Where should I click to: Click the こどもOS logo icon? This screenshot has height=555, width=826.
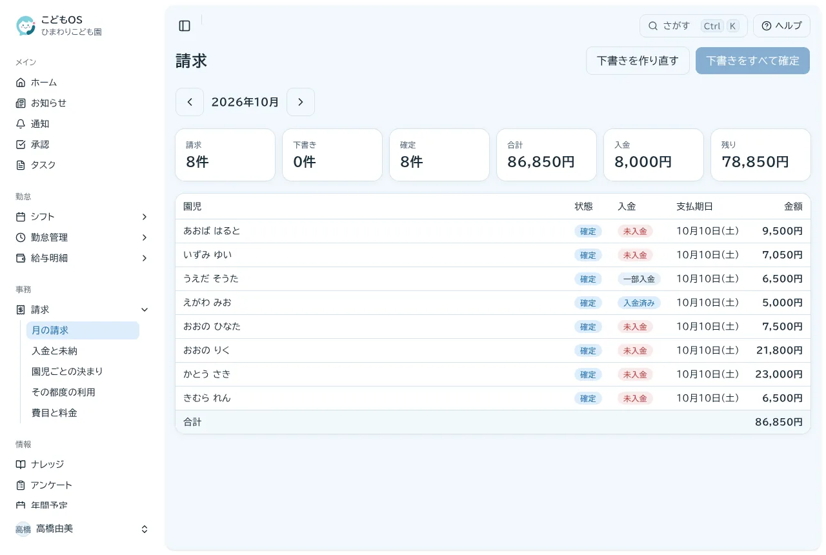coord(26,26)
